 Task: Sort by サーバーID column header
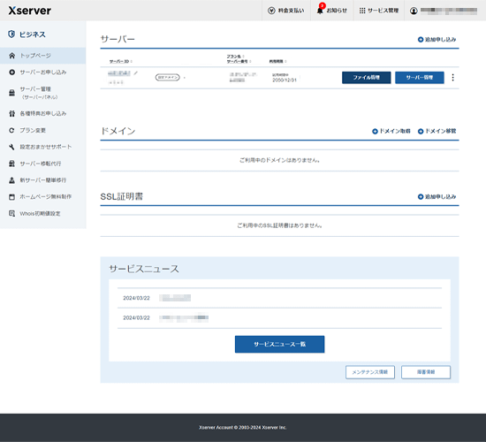coord(120,61)
